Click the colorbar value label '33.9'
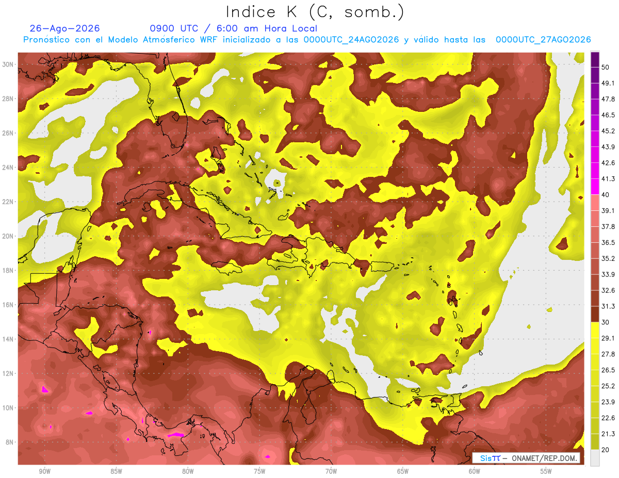 (x=608, y=274)
